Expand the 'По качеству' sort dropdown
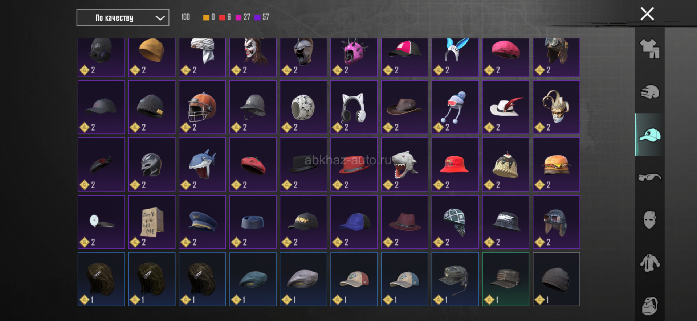 [123, 18]
